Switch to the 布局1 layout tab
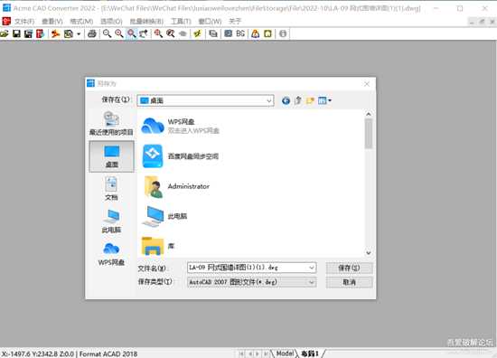 coord(310,353)
